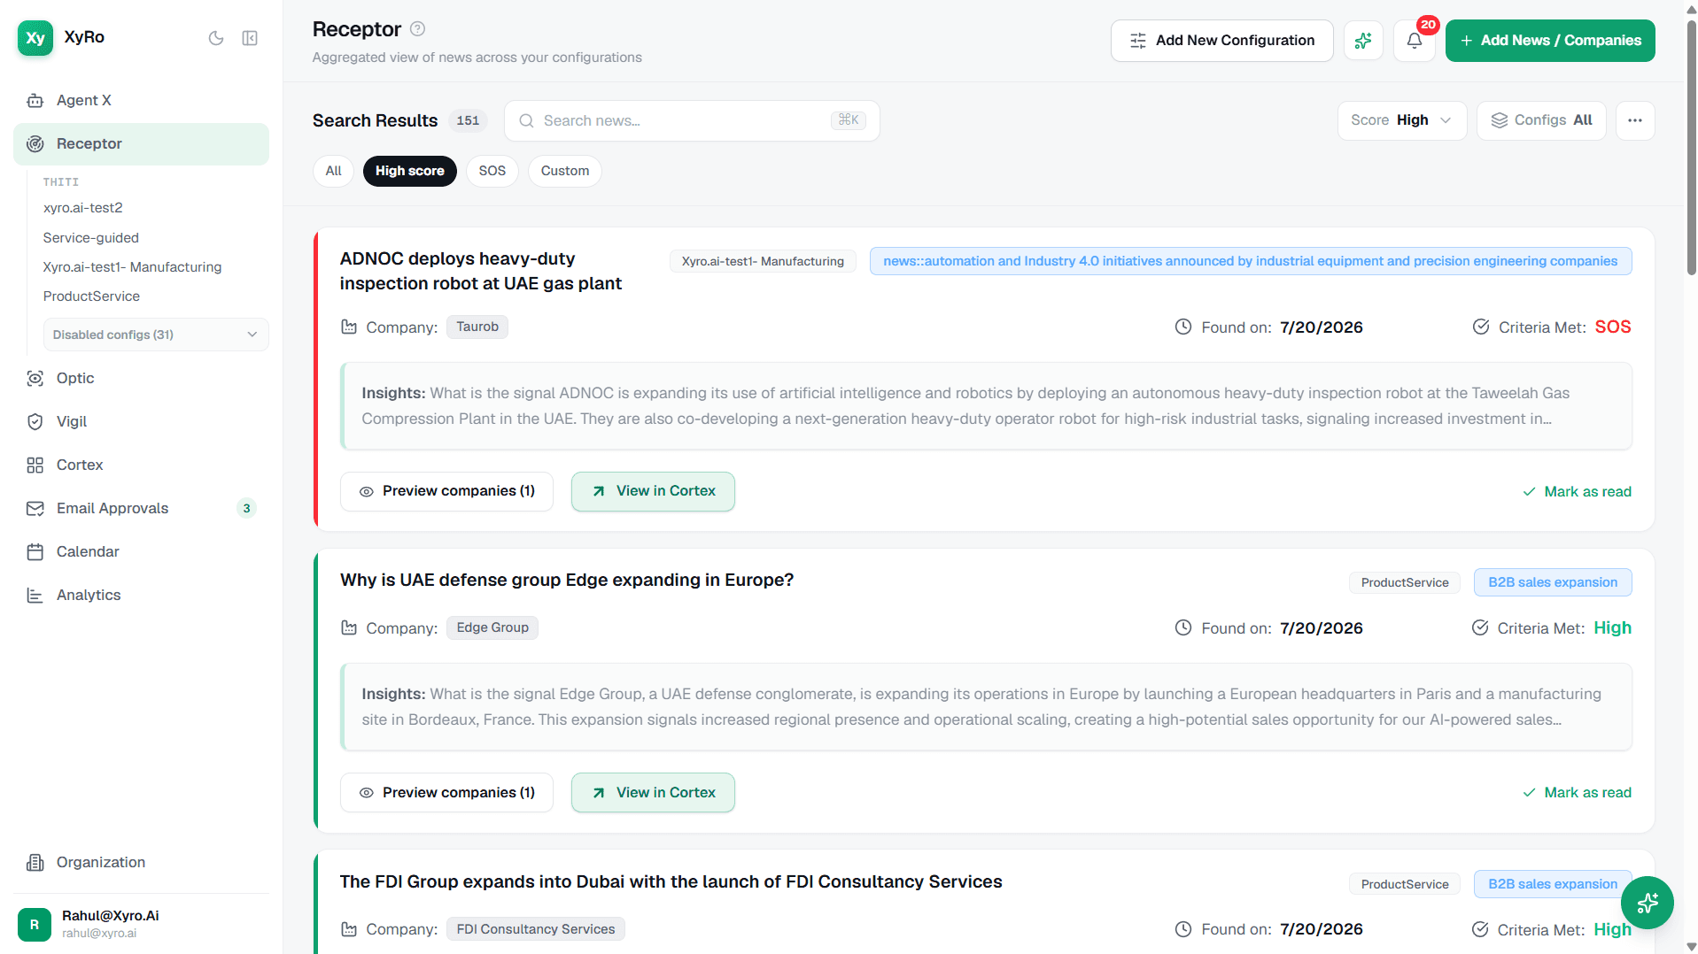Click the 151 results count badge

click(x=468, y=121)
